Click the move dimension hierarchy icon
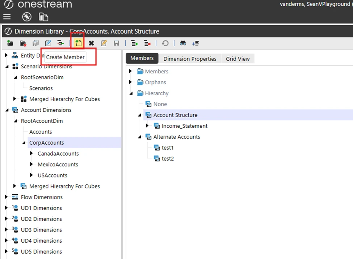 (60, 43)
